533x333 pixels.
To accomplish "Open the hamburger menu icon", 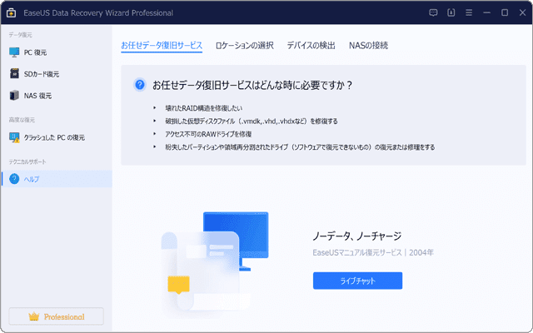I will pyautogui.click(x=469, y=13).
